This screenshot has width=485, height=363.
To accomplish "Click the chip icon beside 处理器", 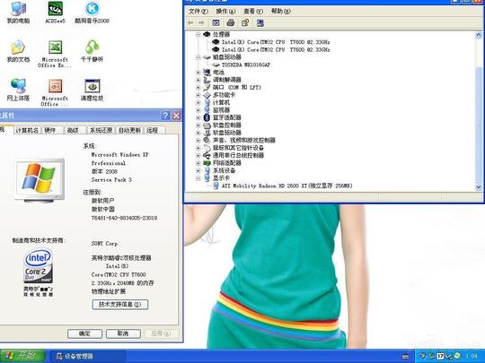I will 207,34.
